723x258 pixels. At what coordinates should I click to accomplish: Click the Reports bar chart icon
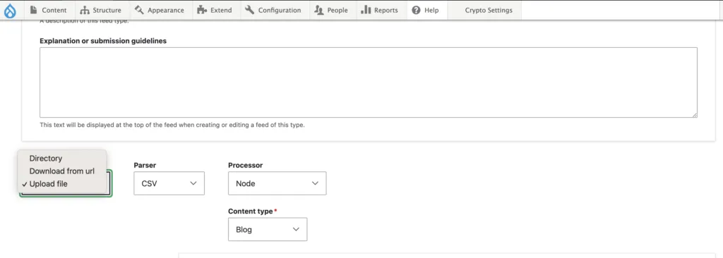(x=366, y=10)
